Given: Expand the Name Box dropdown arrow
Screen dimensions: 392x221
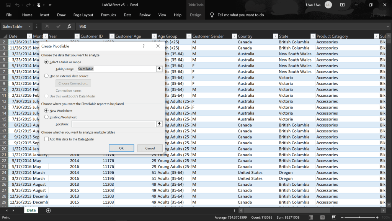Looking at the screenshot, I should pyautogui.click(x=29, y=26).
